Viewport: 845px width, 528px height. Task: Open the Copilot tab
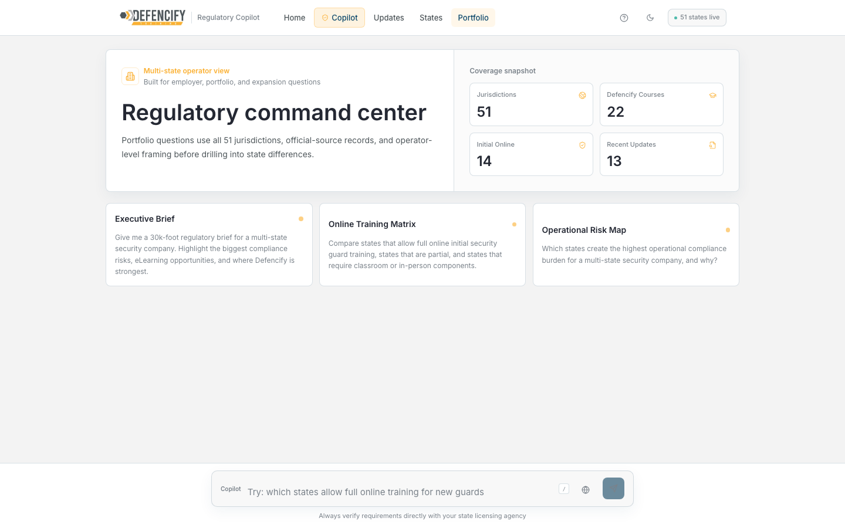pyautogui.click(x=339, y=18)
